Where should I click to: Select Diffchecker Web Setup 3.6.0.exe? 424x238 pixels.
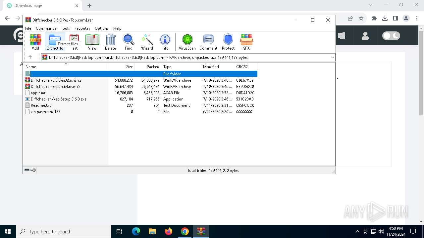(x=140, y=99)
